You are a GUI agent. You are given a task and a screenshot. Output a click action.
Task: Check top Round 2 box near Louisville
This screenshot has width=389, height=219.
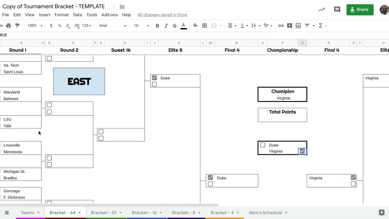[x=49, y=158]
